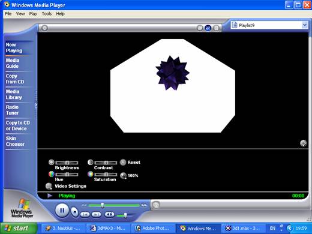Viewport: 312px width, 234px height.
Task: Switch to Adobe Photoshop on taskbar
Action: [x=153, y=228]
